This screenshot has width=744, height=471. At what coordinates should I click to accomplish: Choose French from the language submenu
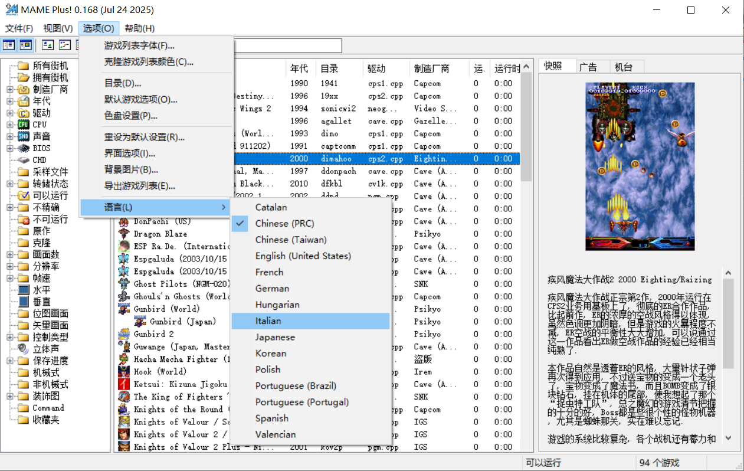tap(310, 272)
